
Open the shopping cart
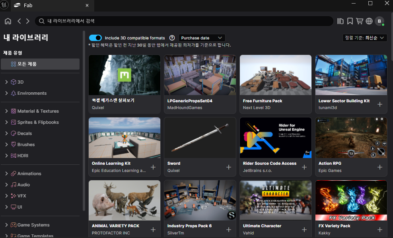pos(360,21)
